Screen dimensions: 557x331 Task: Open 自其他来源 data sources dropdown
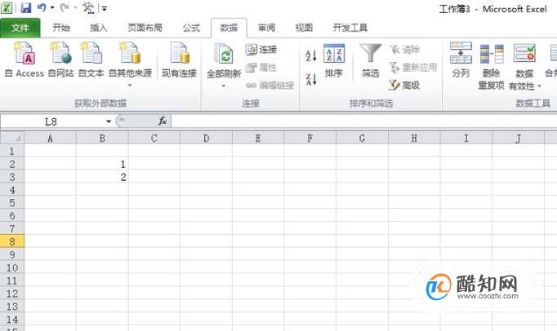point(130,64)
